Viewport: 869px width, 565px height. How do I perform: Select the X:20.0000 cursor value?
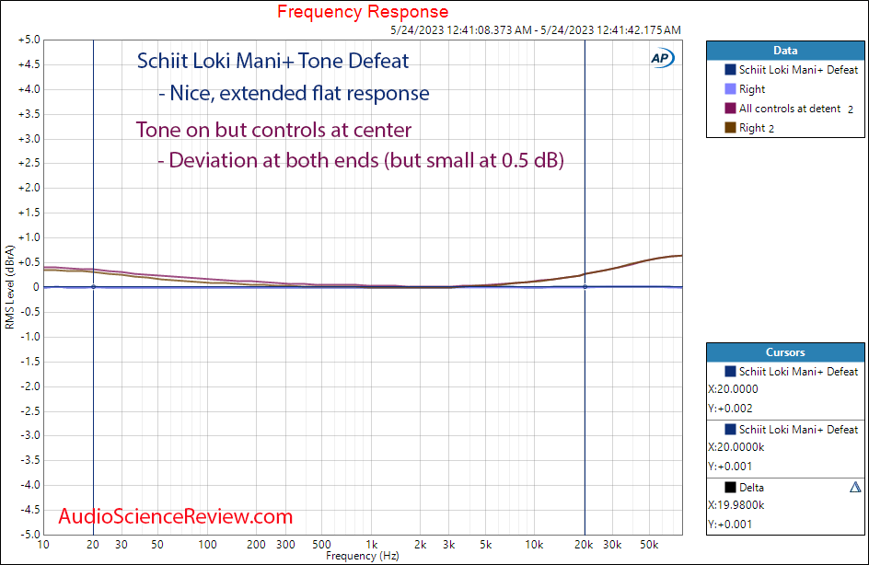733,389
